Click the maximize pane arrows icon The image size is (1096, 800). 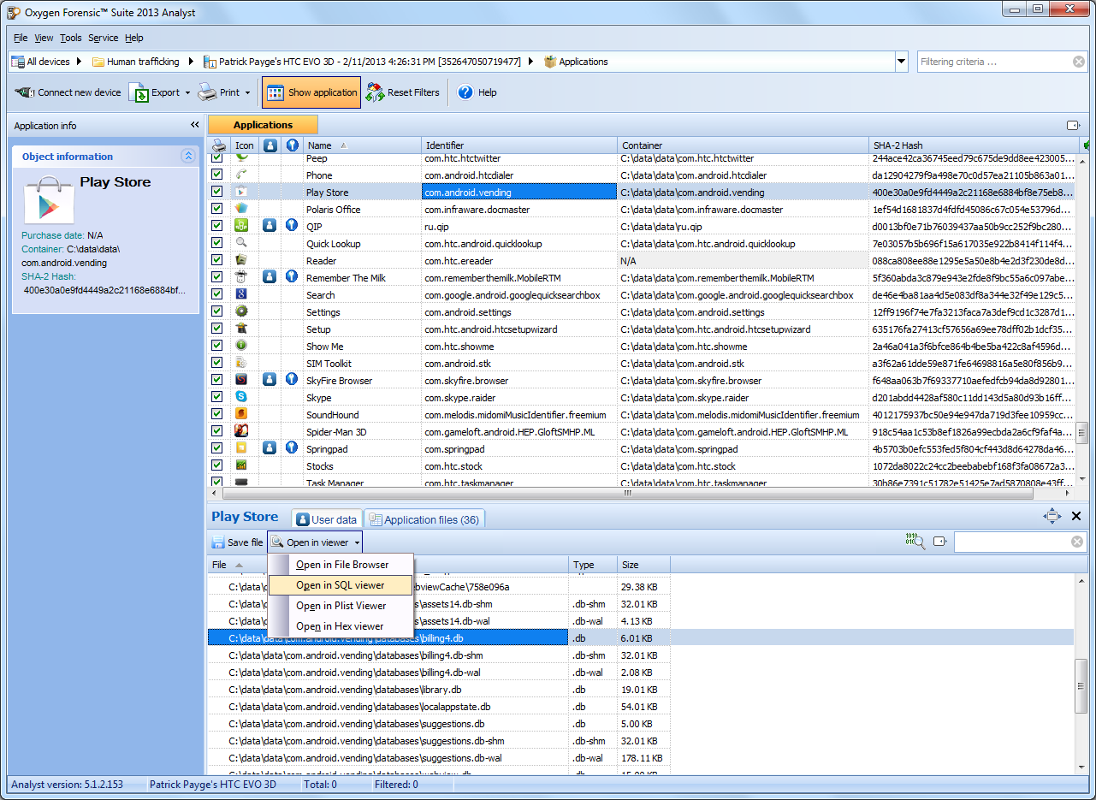point(1052,516)
